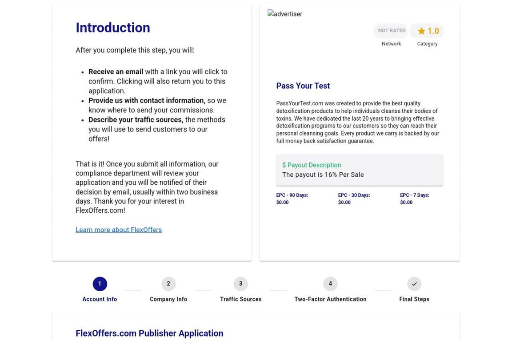The height and width of the screenshot is (341, 512).
Task: Click the Final Steps label
Action: coord(414,299)
